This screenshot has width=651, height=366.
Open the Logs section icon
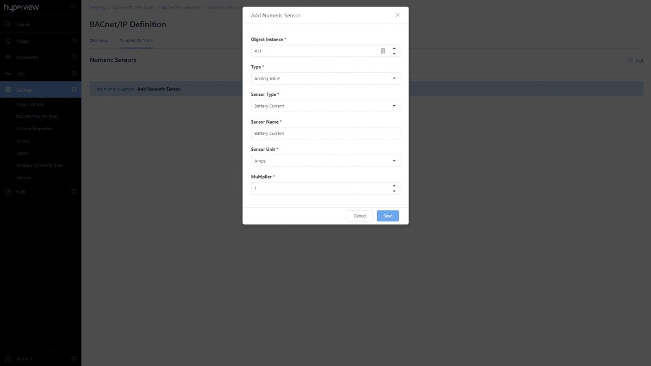[x=8, y=73]
